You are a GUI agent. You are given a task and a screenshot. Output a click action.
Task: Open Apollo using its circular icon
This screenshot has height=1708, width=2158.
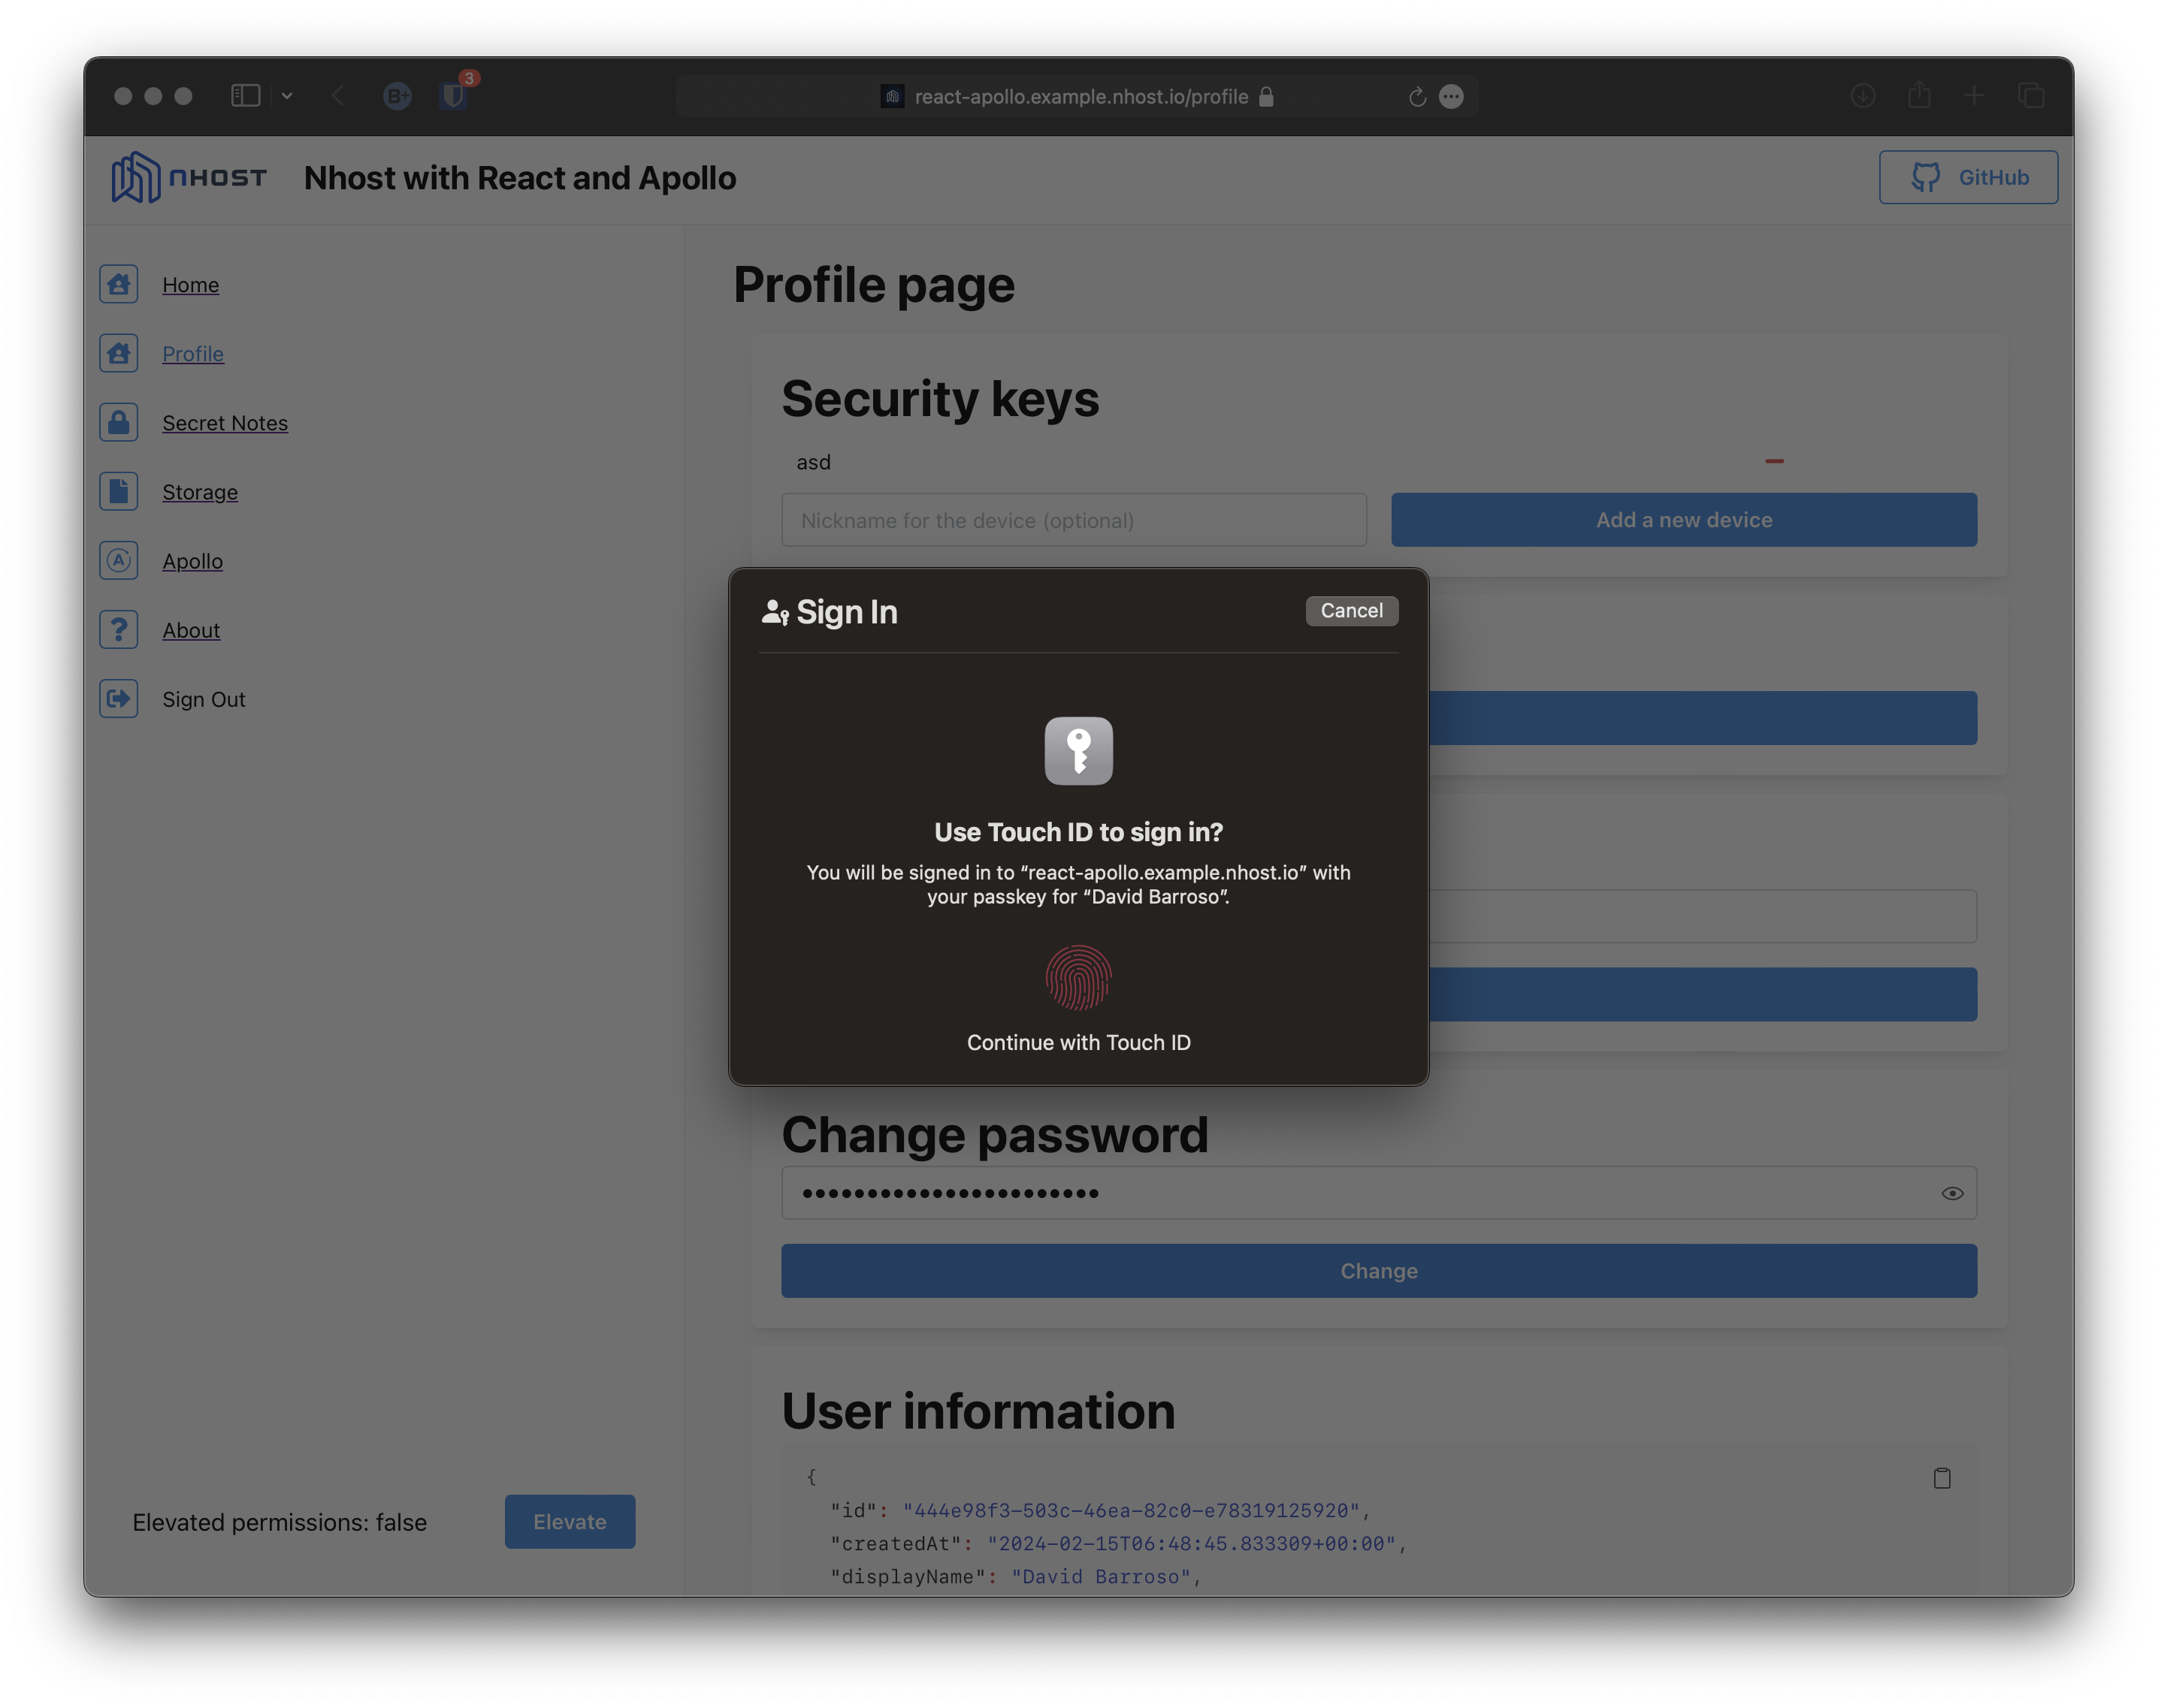[119, 561]
